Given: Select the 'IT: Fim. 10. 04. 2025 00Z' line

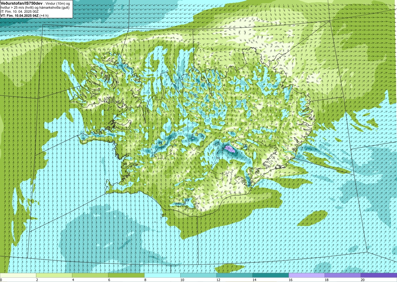Looking at the screenshot, I should point(20,11).
